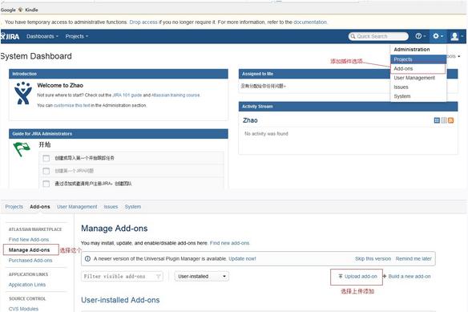Click Update now for Plugin Manager
This screenshot has height=312, width=468.
tap(242, 258)
